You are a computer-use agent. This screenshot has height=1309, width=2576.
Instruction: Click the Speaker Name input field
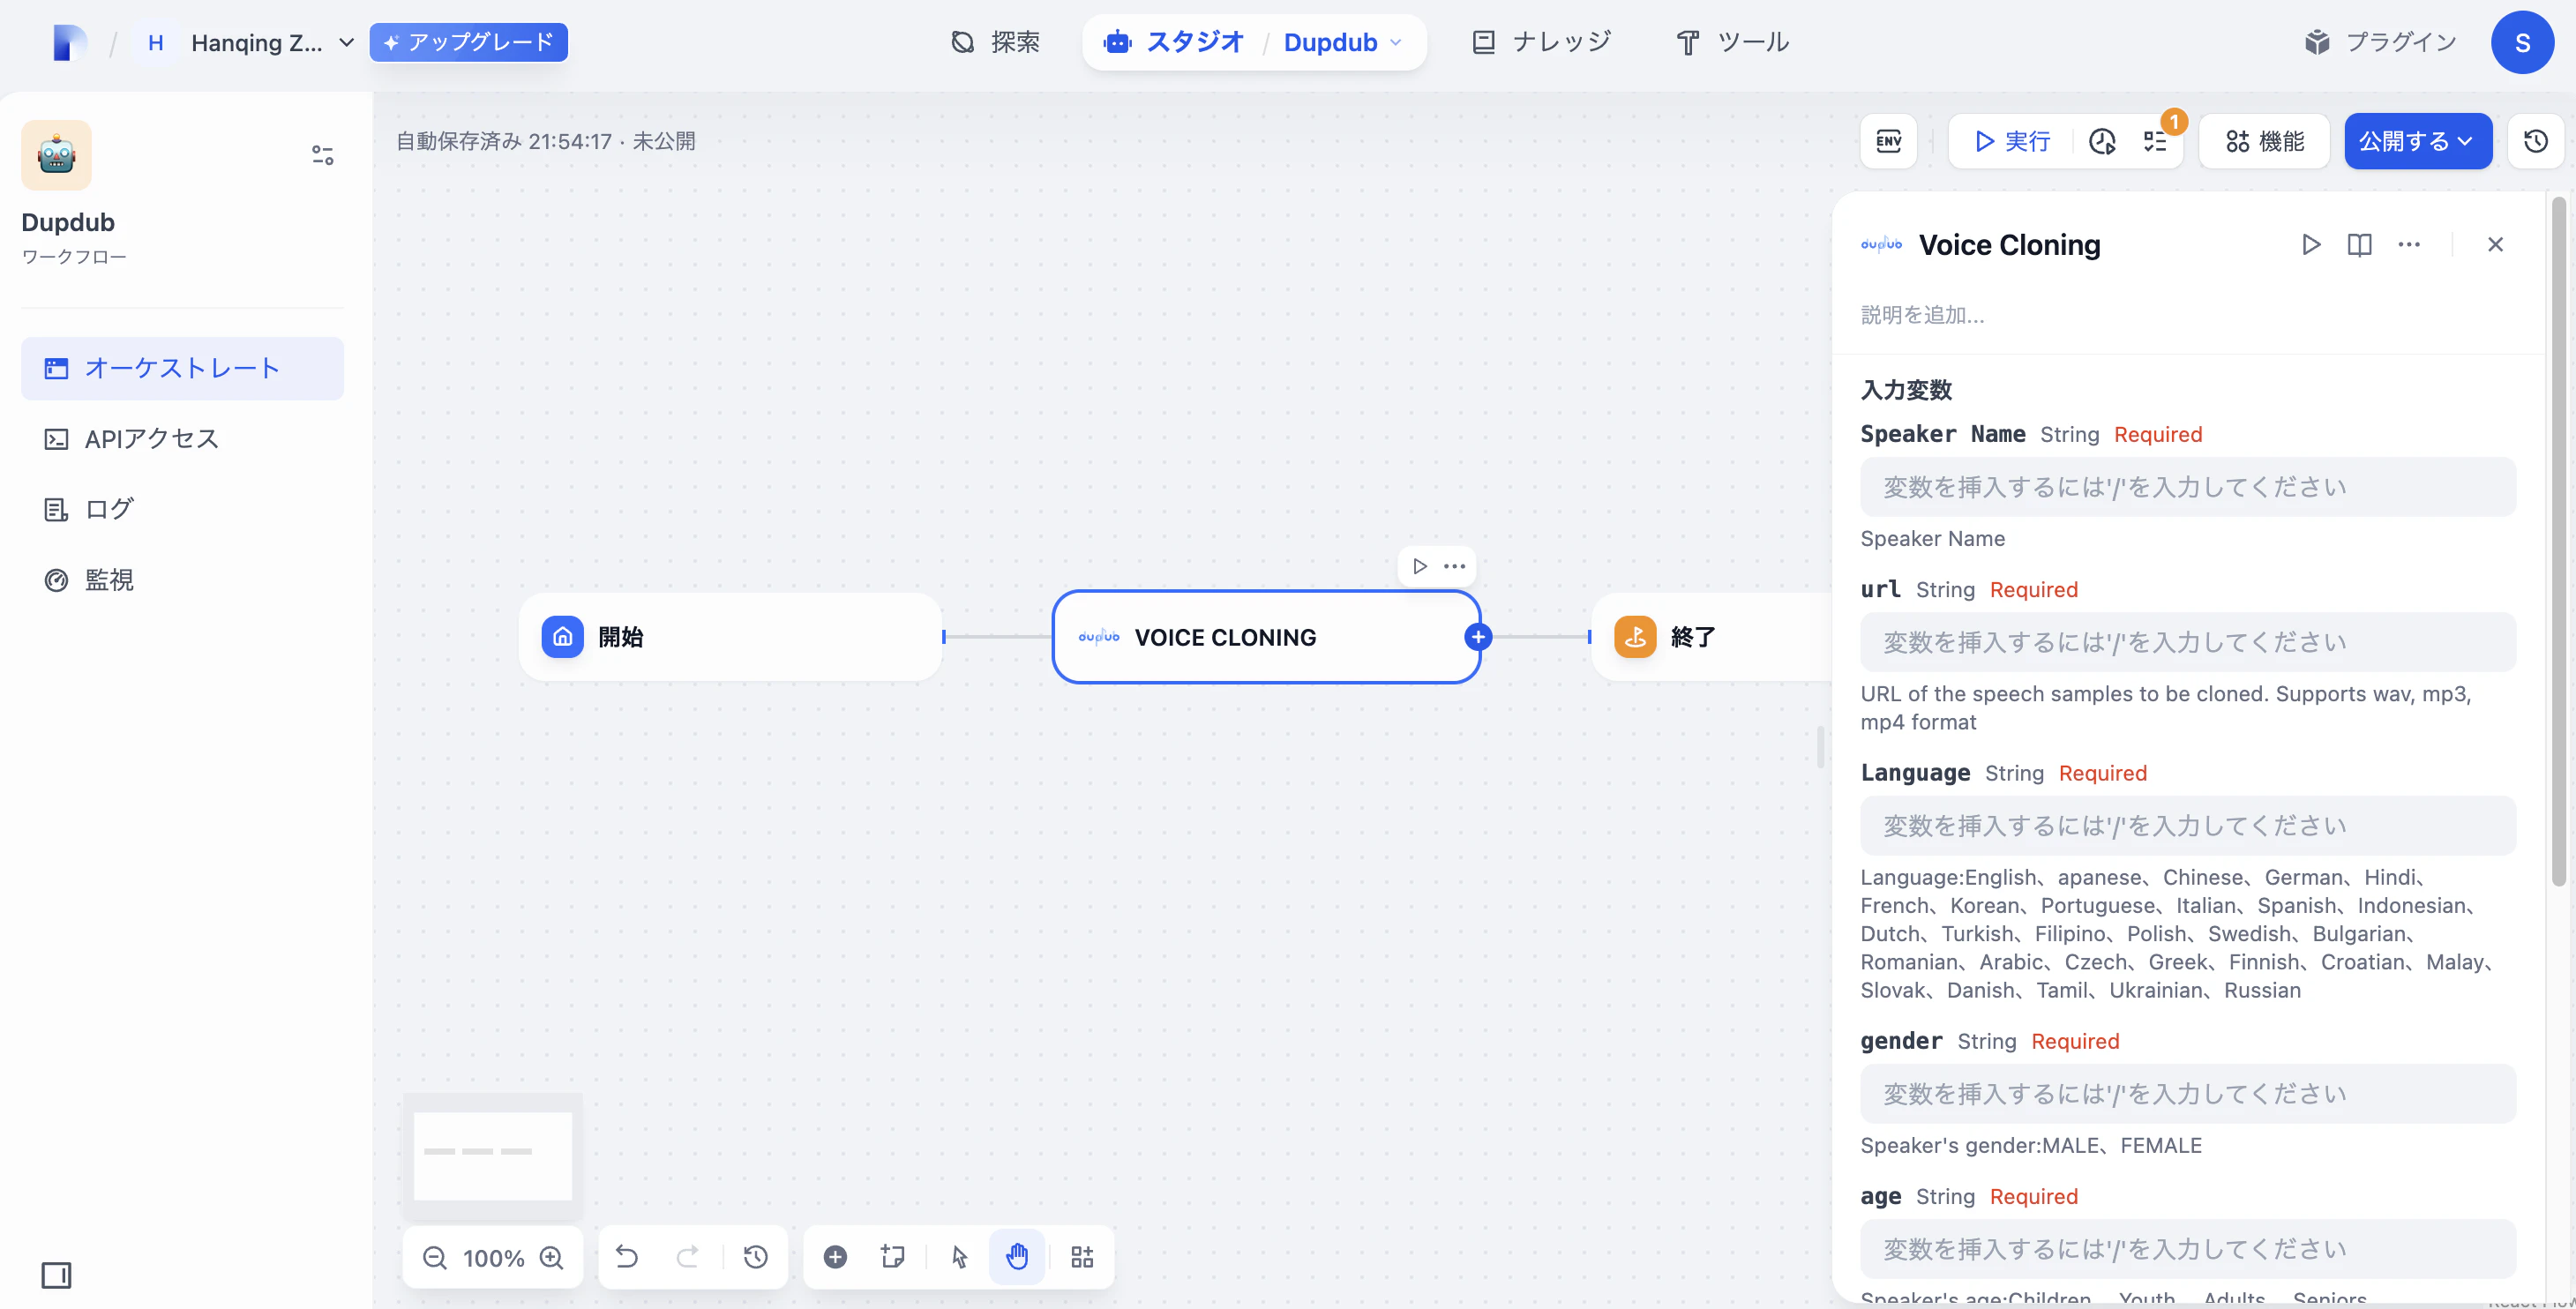click(2187, 487)
